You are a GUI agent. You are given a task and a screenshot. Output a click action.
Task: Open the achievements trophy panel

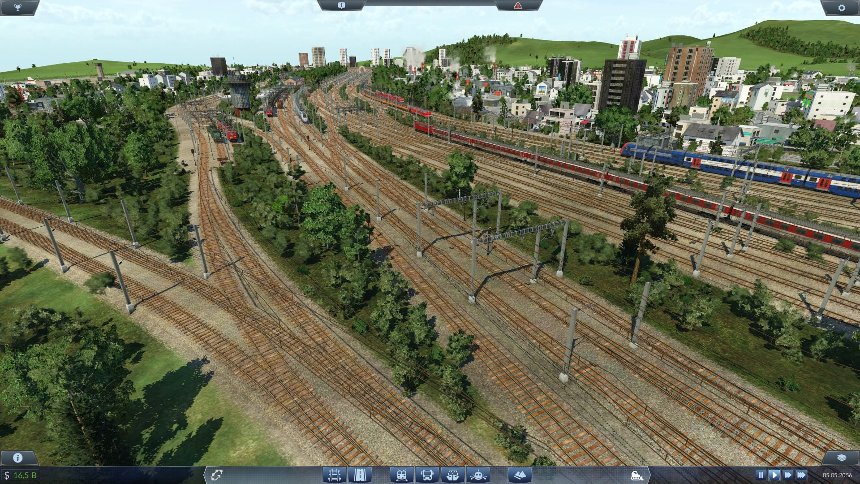point(17,7)
